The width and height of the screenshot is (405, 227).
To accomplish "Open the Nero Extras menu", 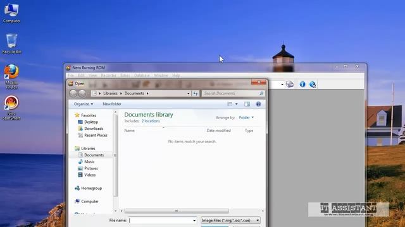I will [x=125, y=76].
